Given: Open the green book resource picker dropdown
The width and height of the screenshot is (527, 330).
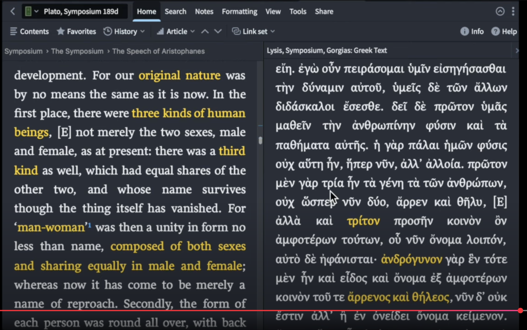Looking at the screenshot, I should (x=31, y=11).
